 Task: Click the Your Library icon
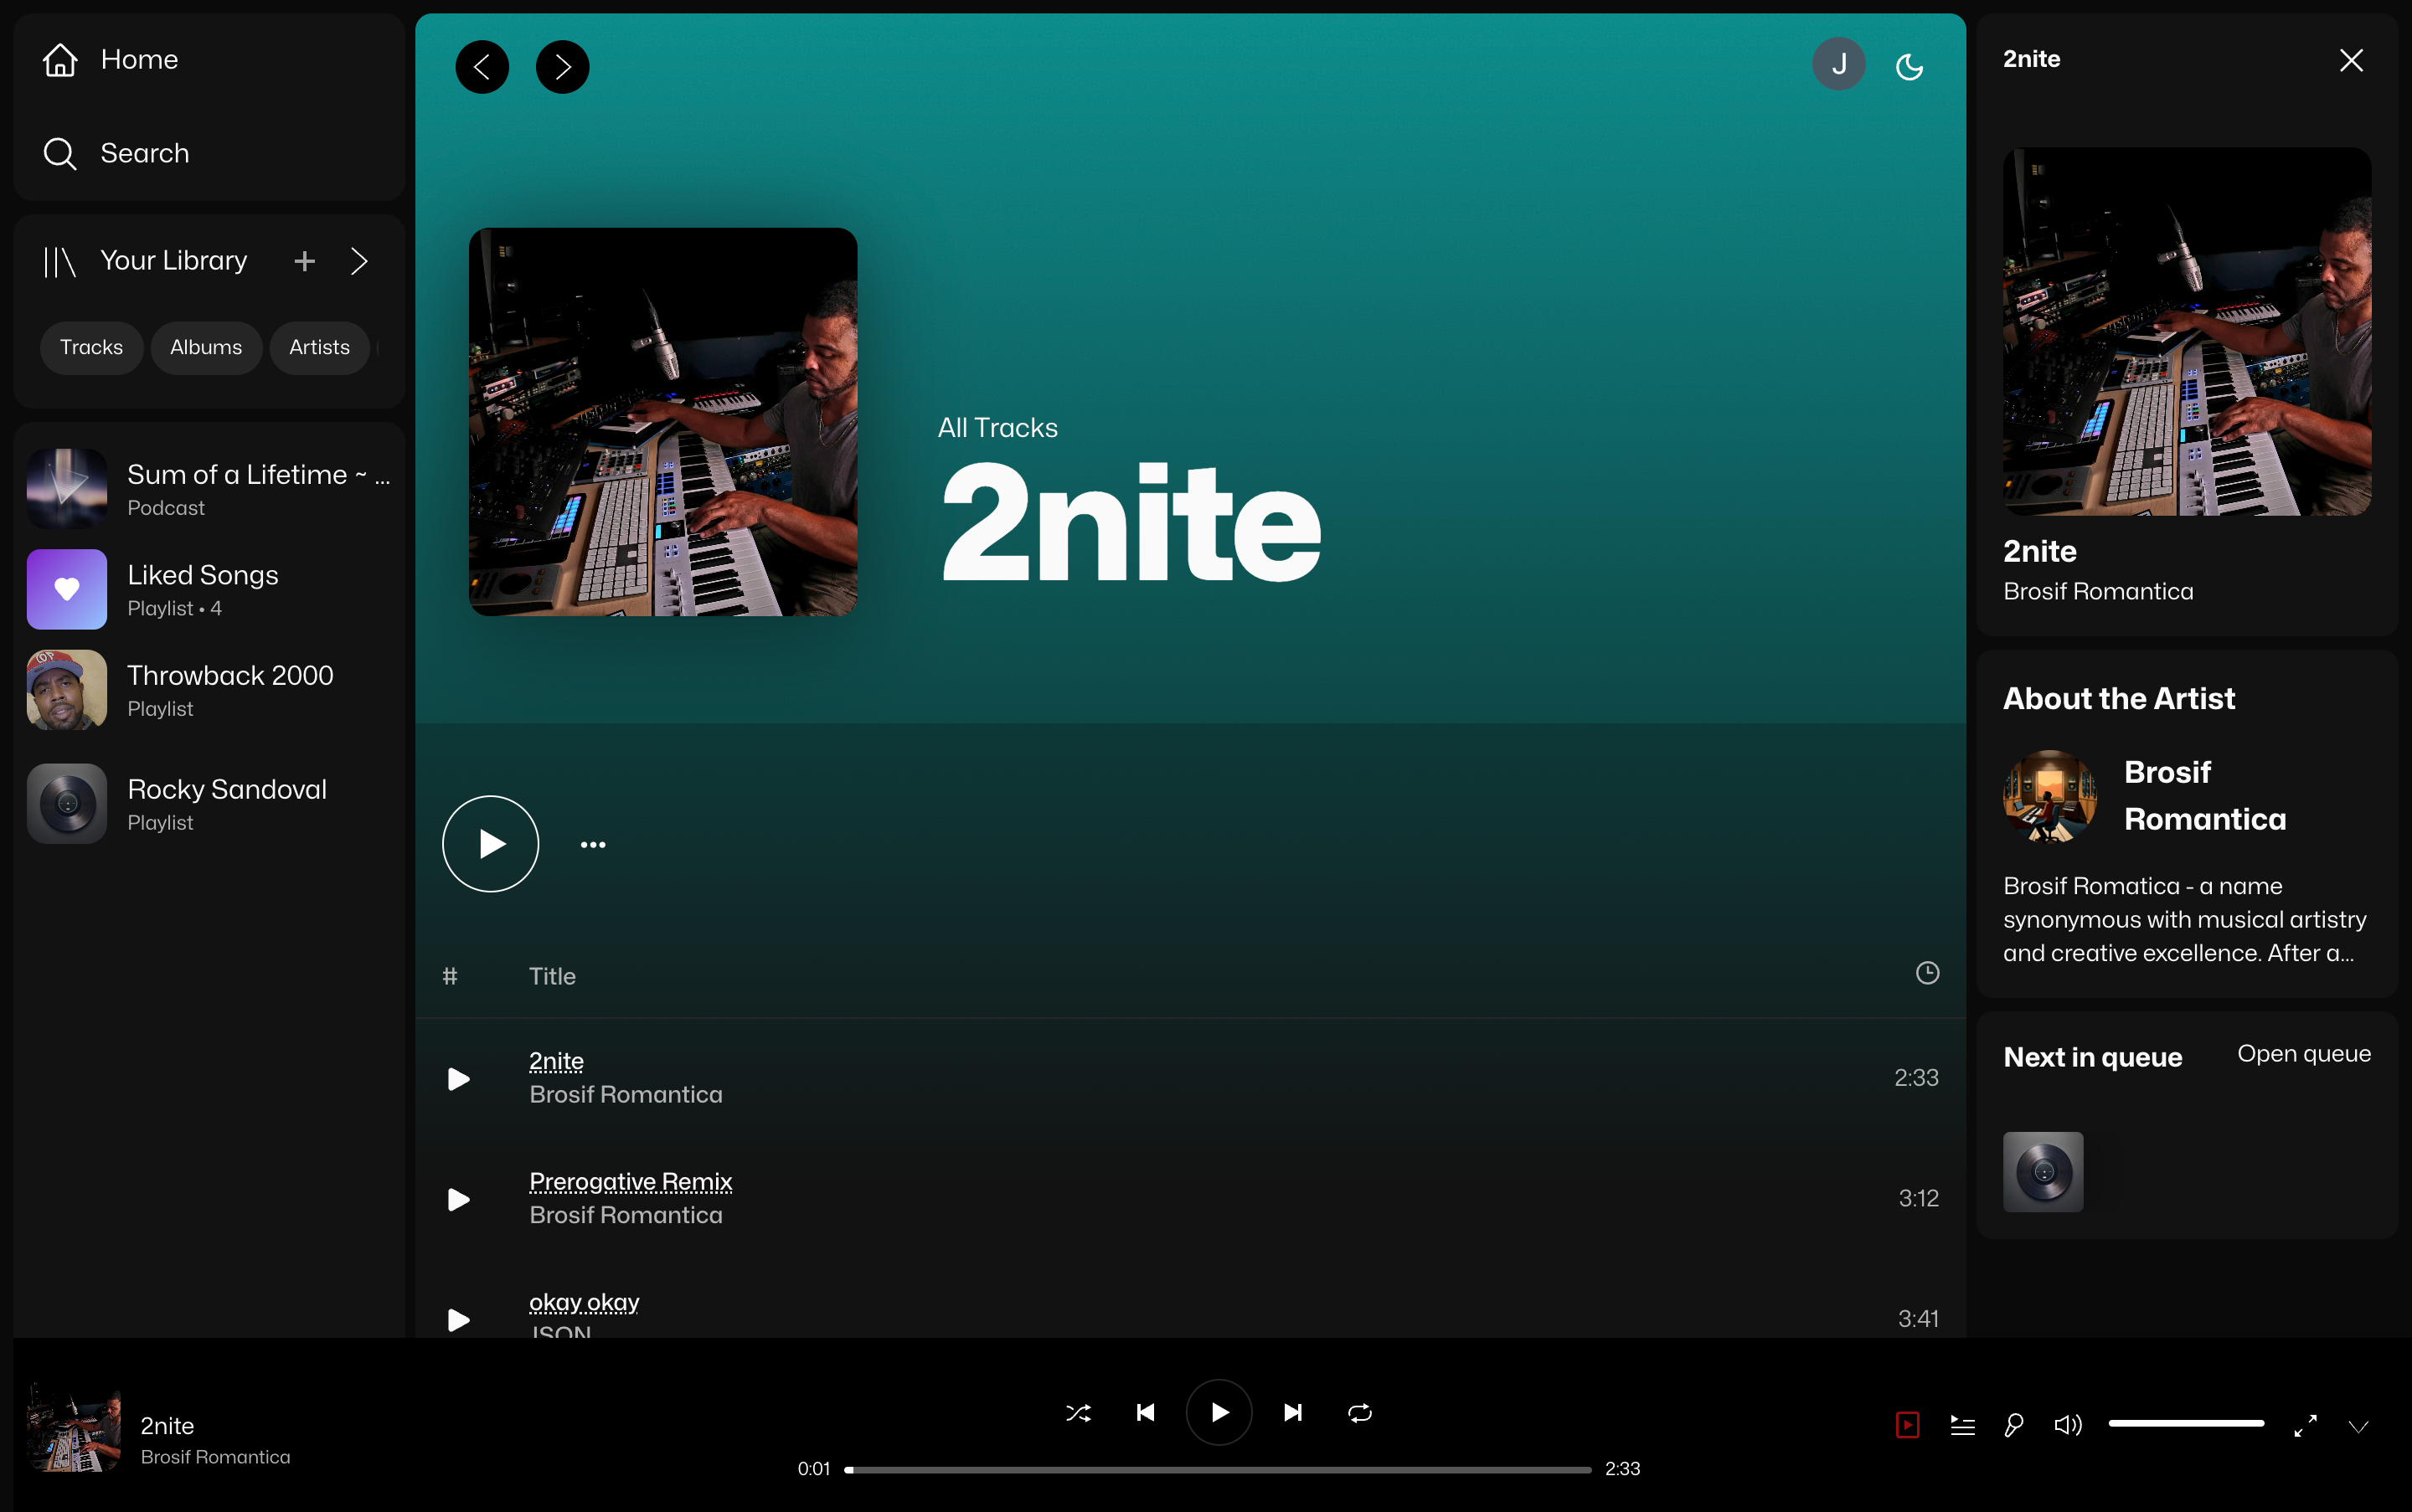pyautogui.click(x=59, y=261)
